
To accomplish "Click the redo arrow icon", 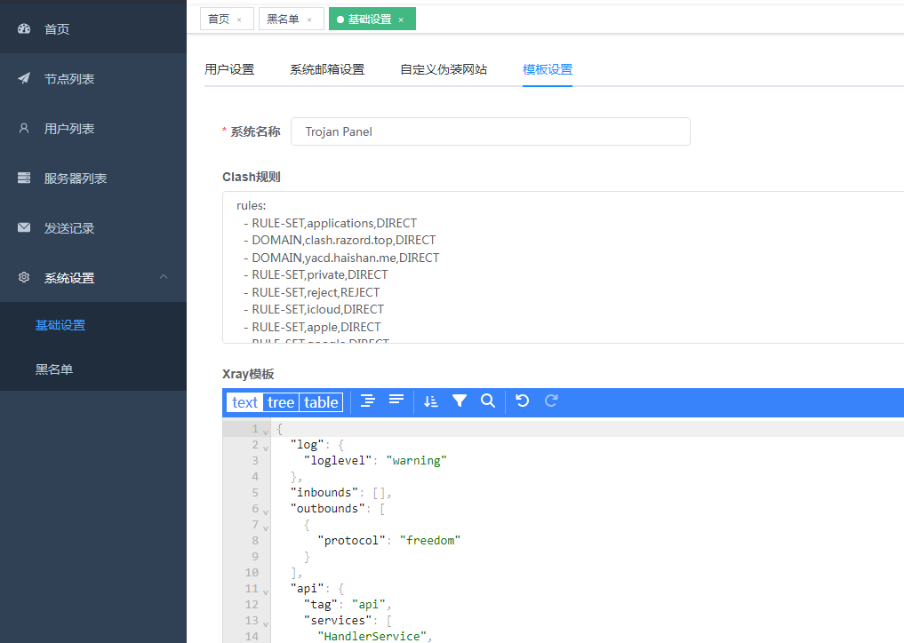I will tap(551, 401).
